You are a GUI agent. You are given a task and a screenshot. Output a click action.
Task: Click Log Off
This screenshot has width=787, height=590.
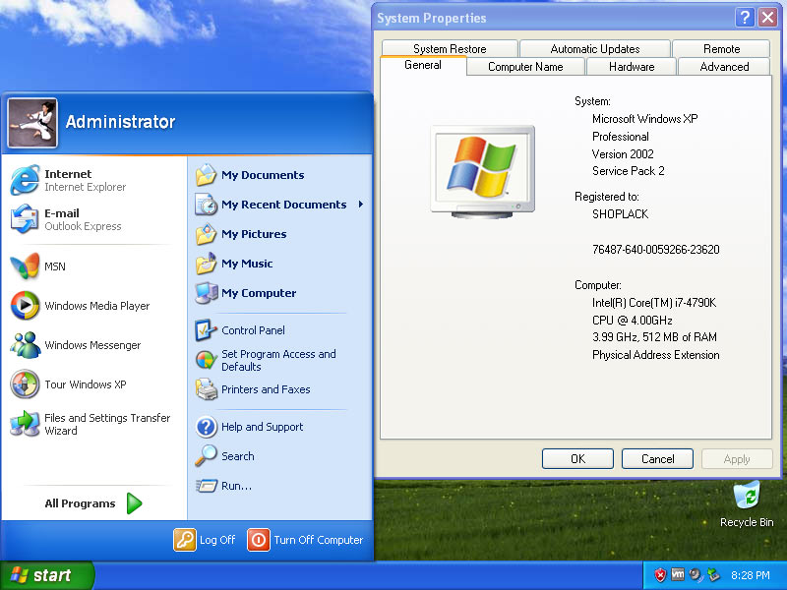[x=205, y=540]
